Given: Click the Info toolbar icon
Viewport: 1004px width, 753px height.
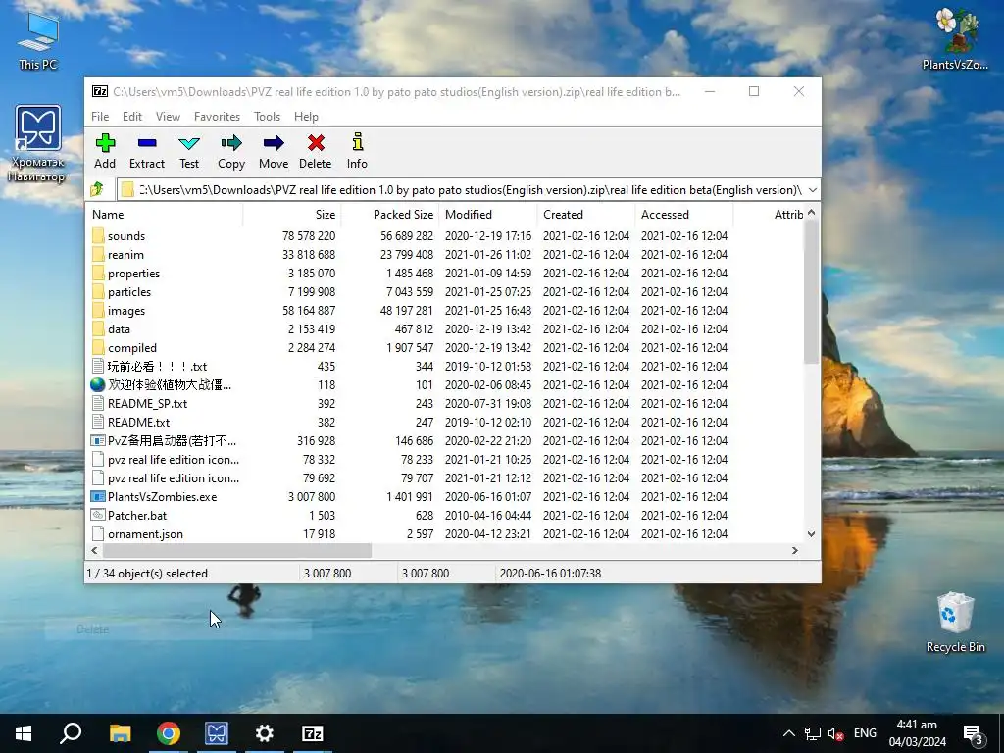Looking at the screenshot, I should point(357,143).
